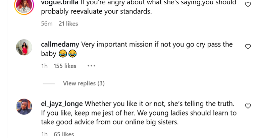Show who gave 155 likes
The height and width of the screenshot is (138, 258).
[65, 66]
